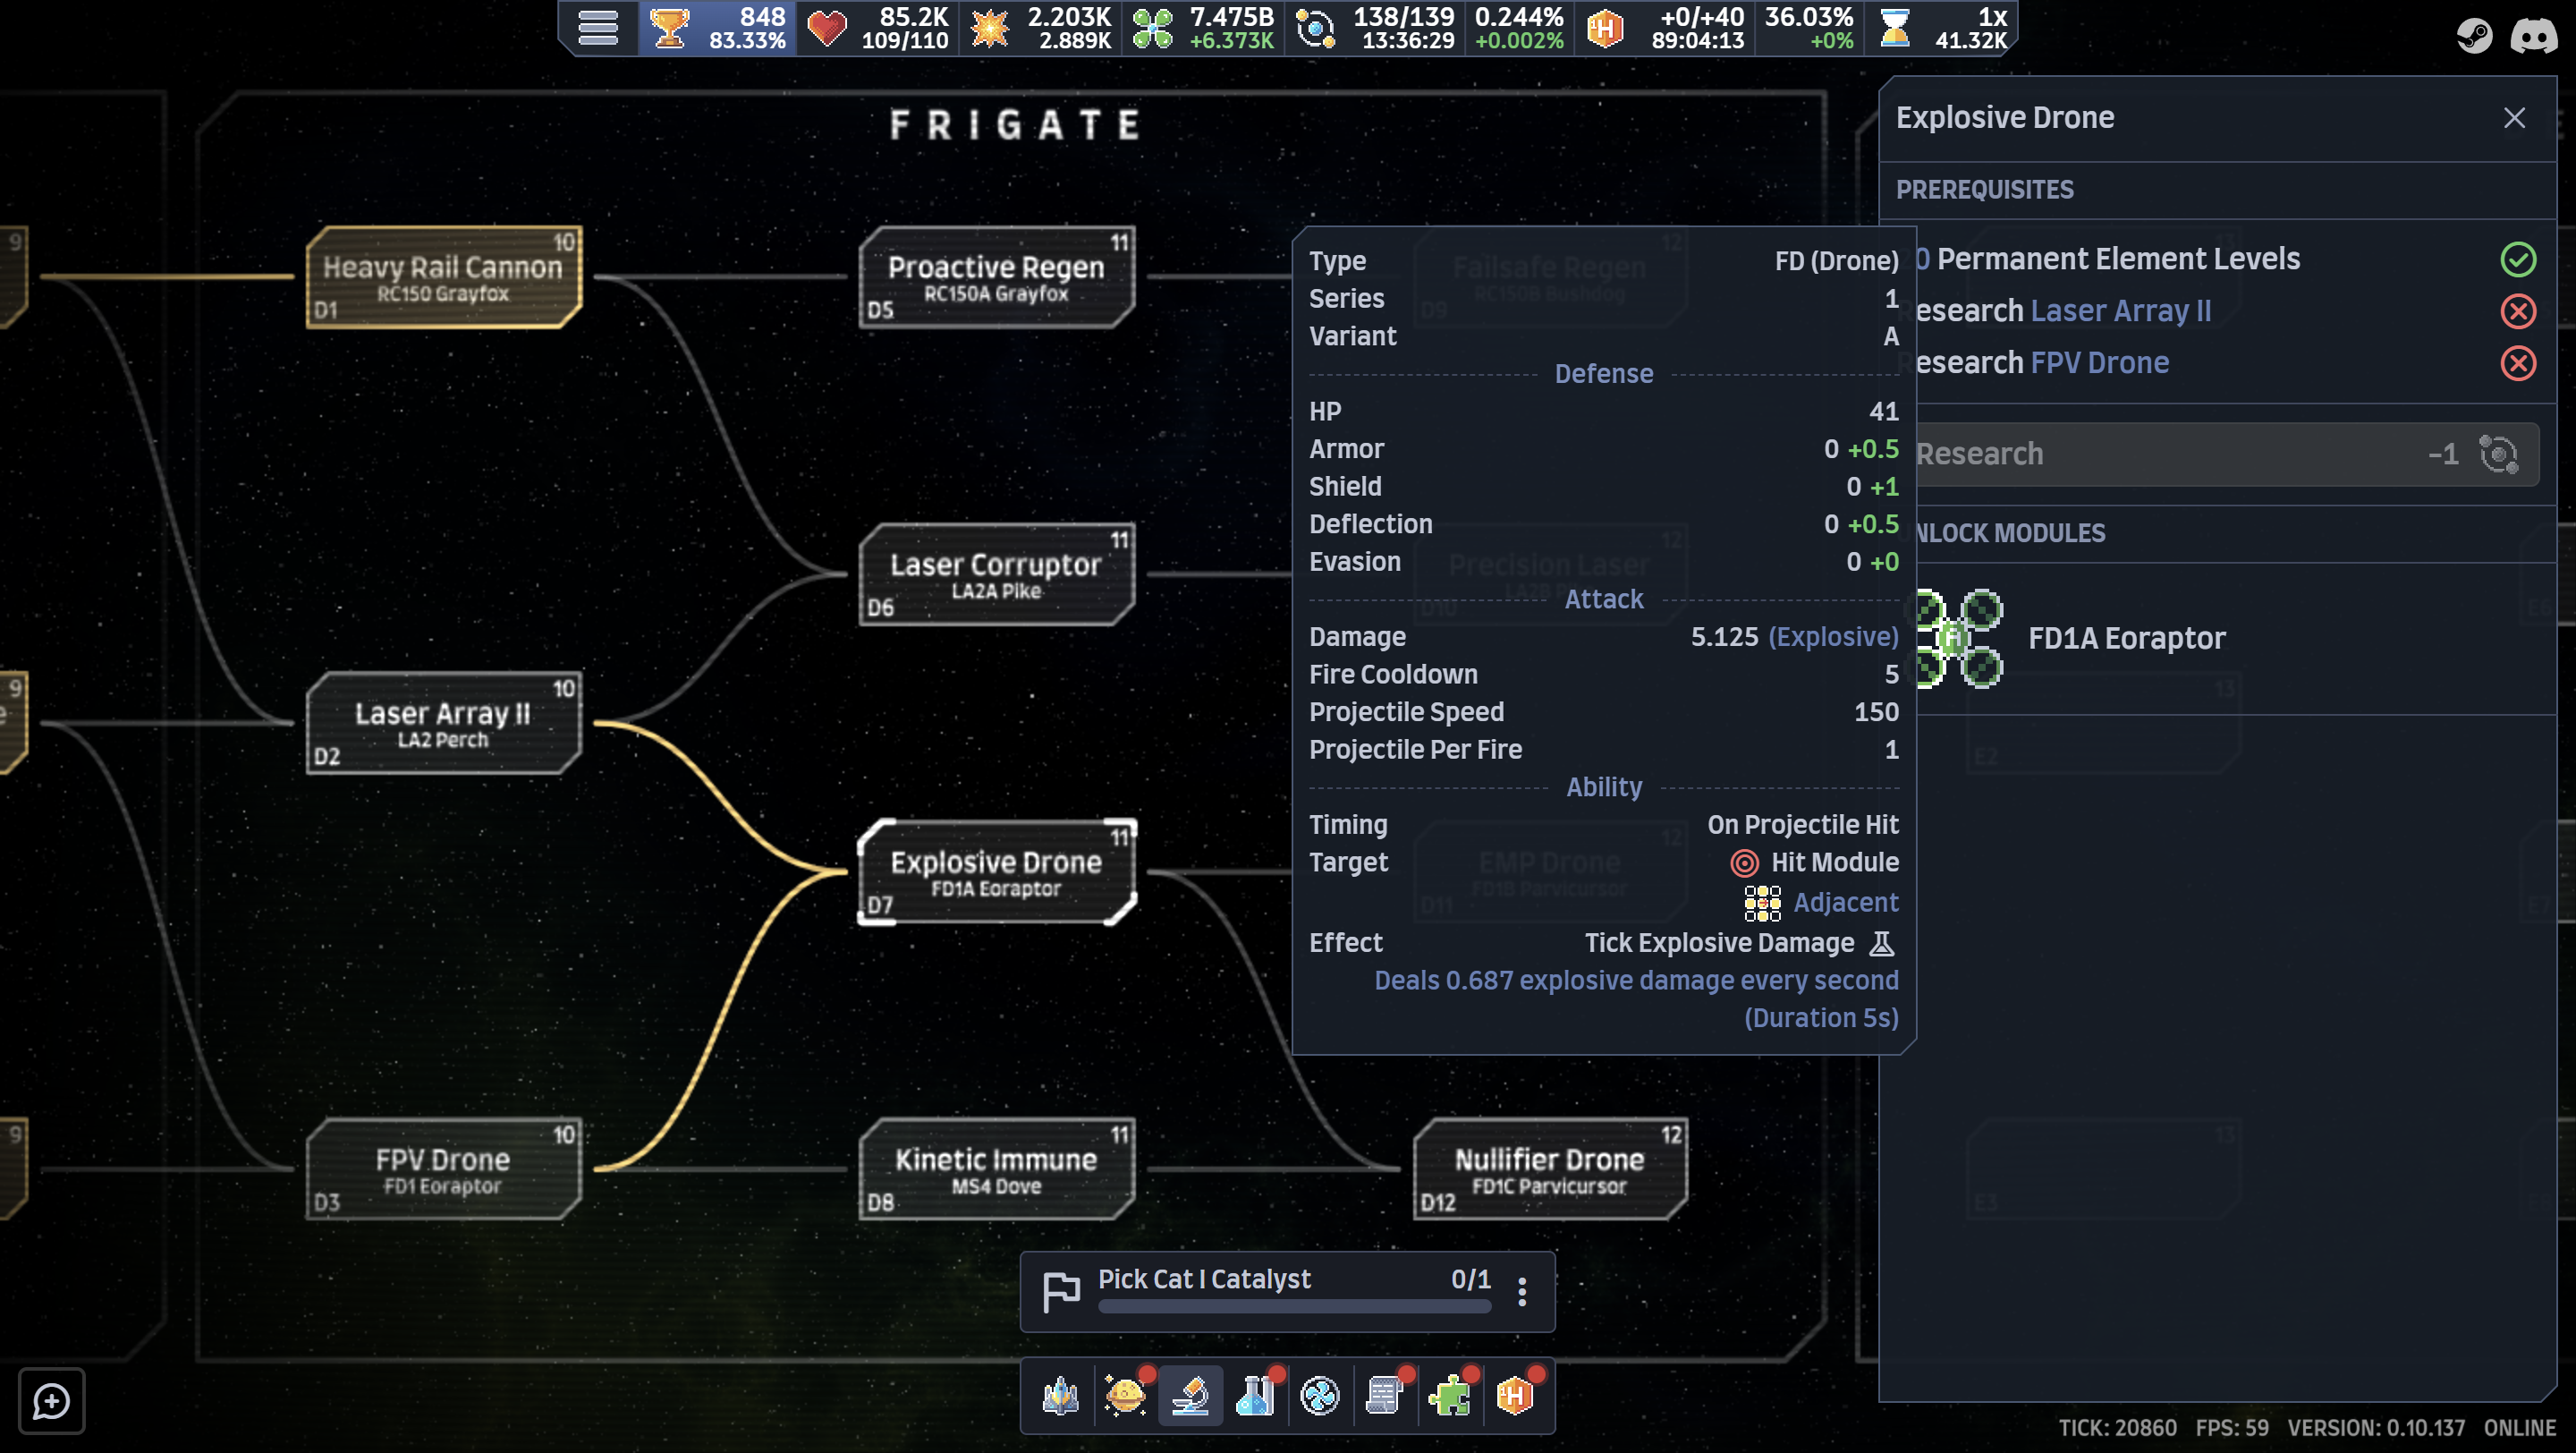The height and width of the screenshot is (1453, 2576).
Task: Open the spaceship tab in bottom toolbar
Action: [1060, 1395]
